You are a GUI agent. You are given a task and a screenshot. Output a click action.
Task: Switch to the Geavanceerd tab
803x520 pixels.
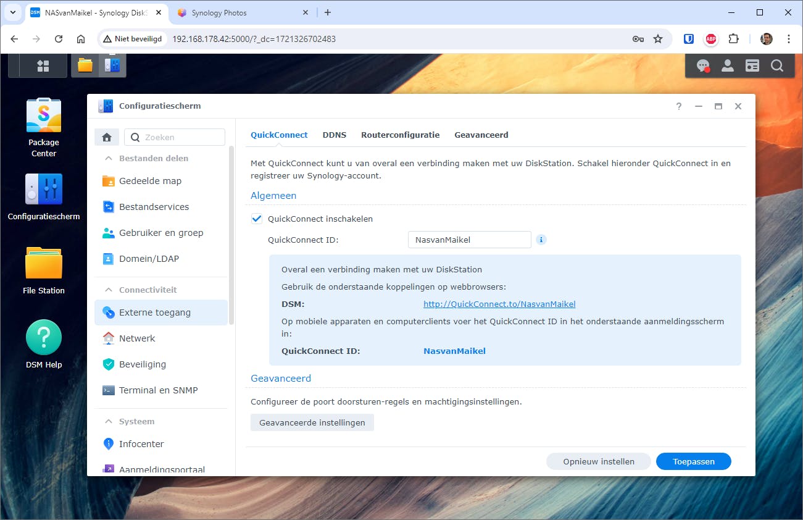pos(481,135)
